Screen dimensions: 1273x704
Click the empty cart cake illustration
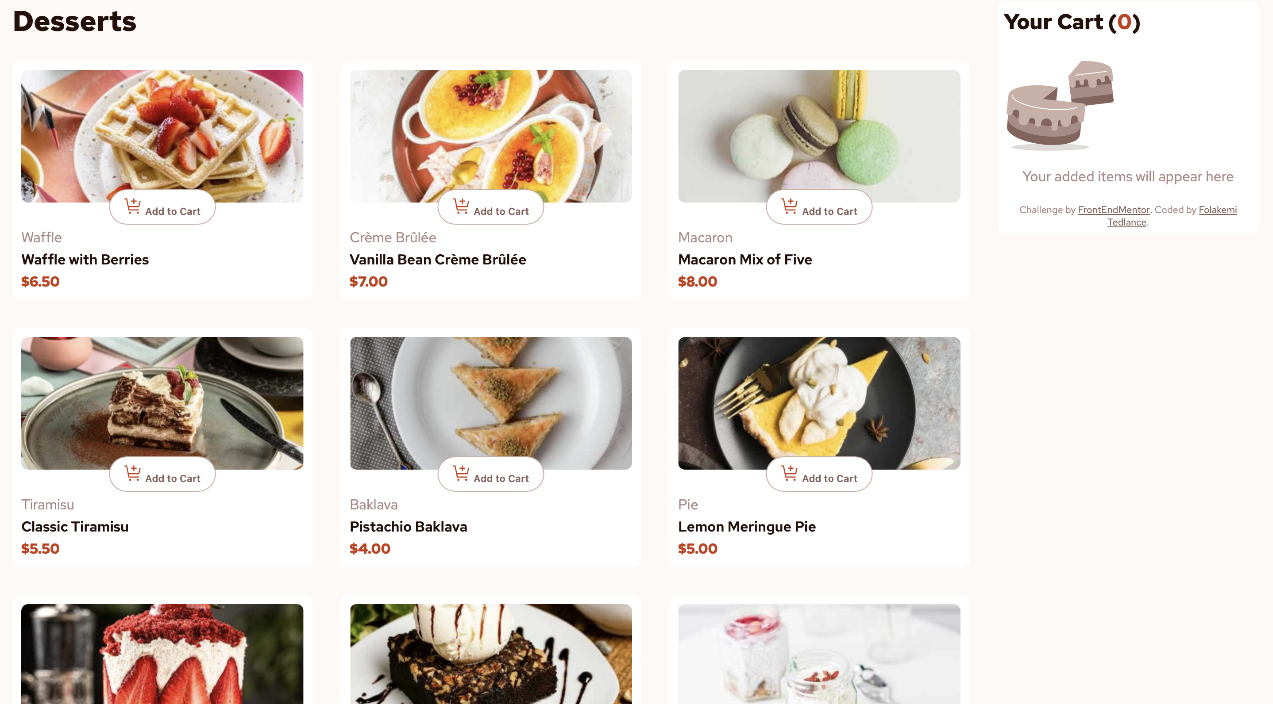coord(1060,105)
